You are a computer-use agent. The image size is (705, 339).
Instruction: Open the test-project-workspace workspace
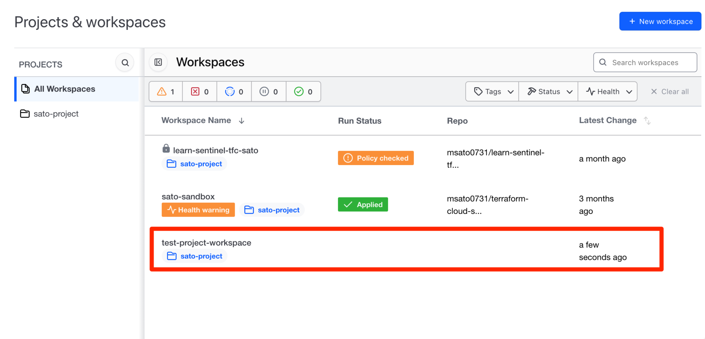206,242
